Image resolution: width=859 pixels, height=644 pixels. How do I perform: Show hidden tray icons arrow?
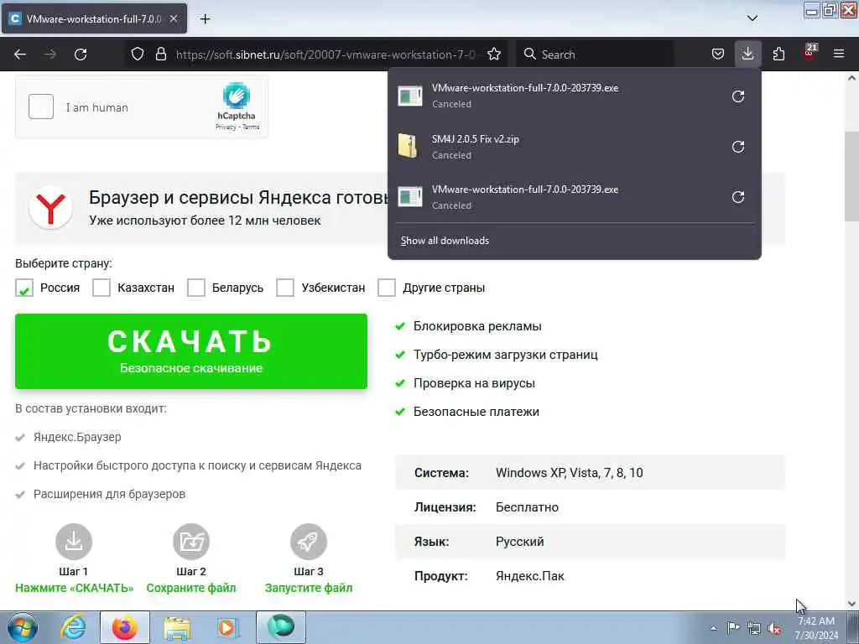(x=713, y=629)
